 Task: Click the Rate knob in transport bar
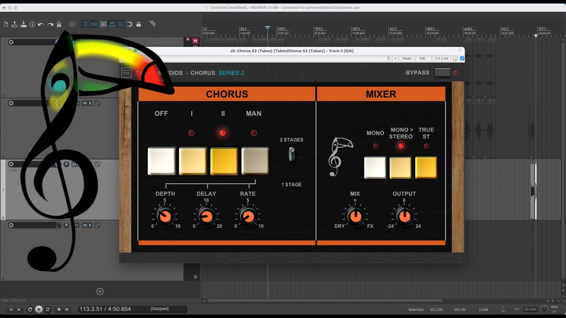pyautogui.click(x=544, y=309)
